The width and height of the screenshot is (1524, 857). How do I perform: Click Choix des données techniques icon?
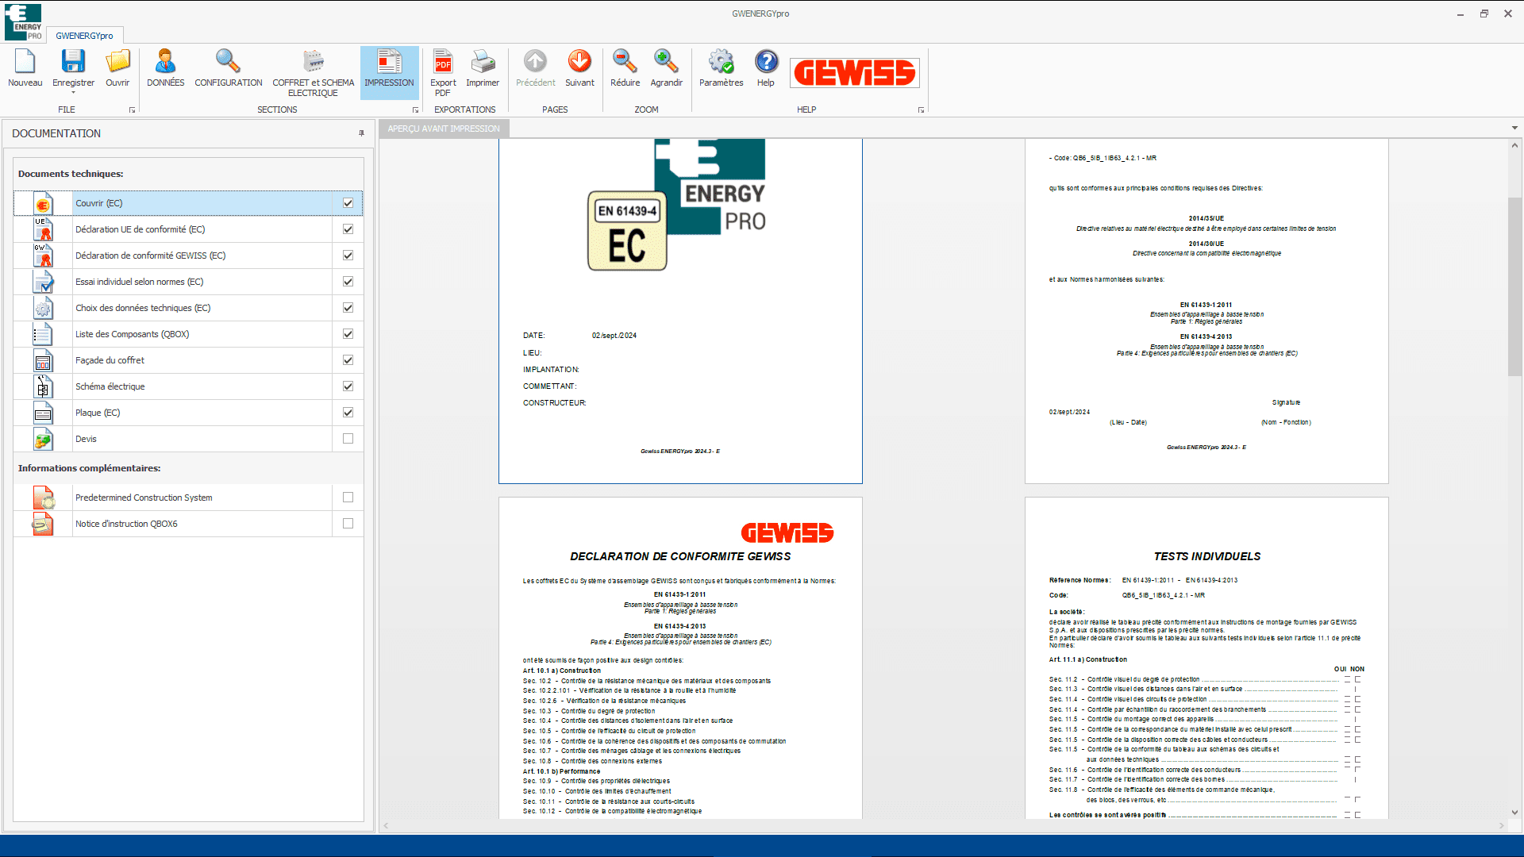tap(43, 308)
